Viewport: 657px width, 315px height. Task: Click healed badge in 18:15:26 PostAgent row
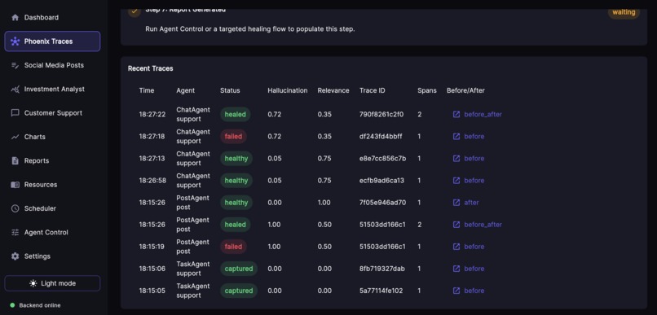(235, 225)
